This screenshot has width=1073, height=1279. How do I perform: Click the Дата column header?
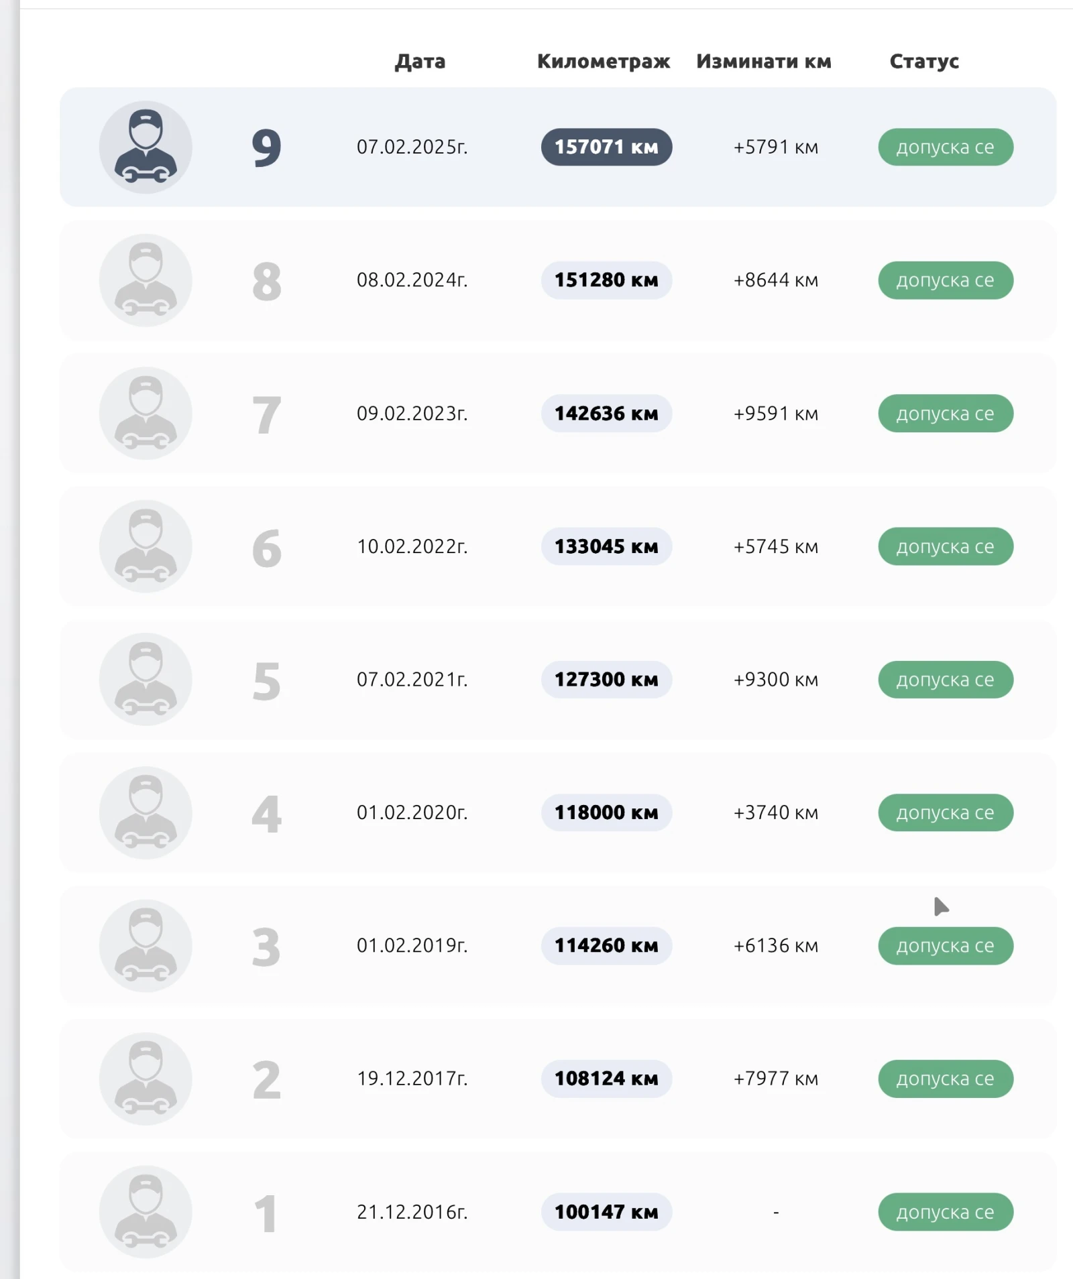pyautogui.click(x=420, y=62)
